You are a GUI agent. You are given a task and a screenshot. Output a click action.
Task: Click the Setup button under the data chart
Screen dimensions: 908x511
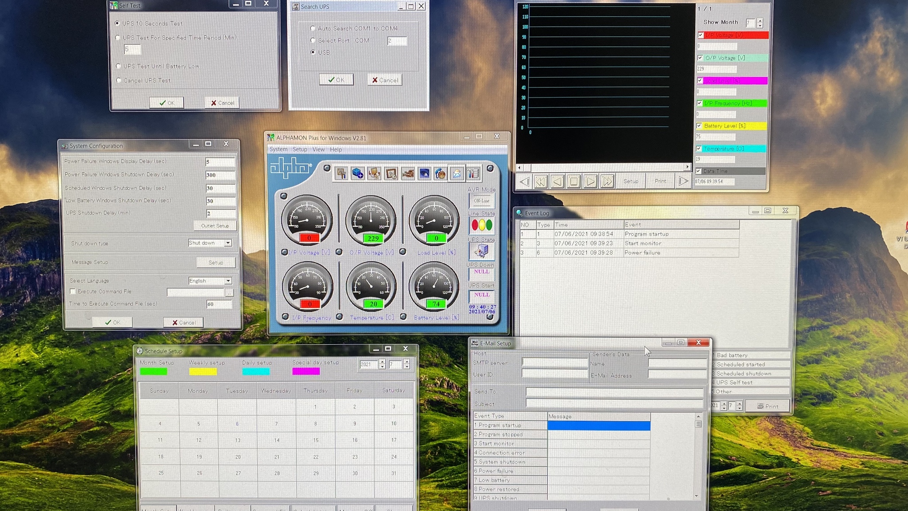631,181
